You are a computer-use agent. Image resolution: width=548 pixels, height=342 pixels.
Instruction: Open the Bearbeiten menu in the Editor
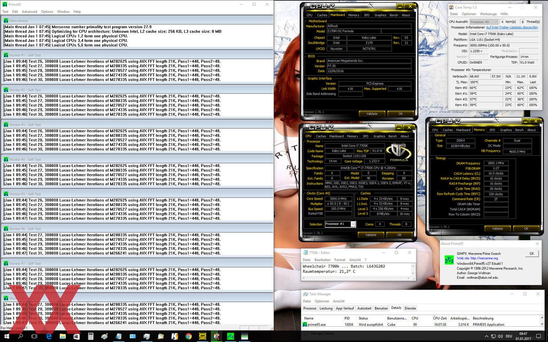tap(322, 260)
